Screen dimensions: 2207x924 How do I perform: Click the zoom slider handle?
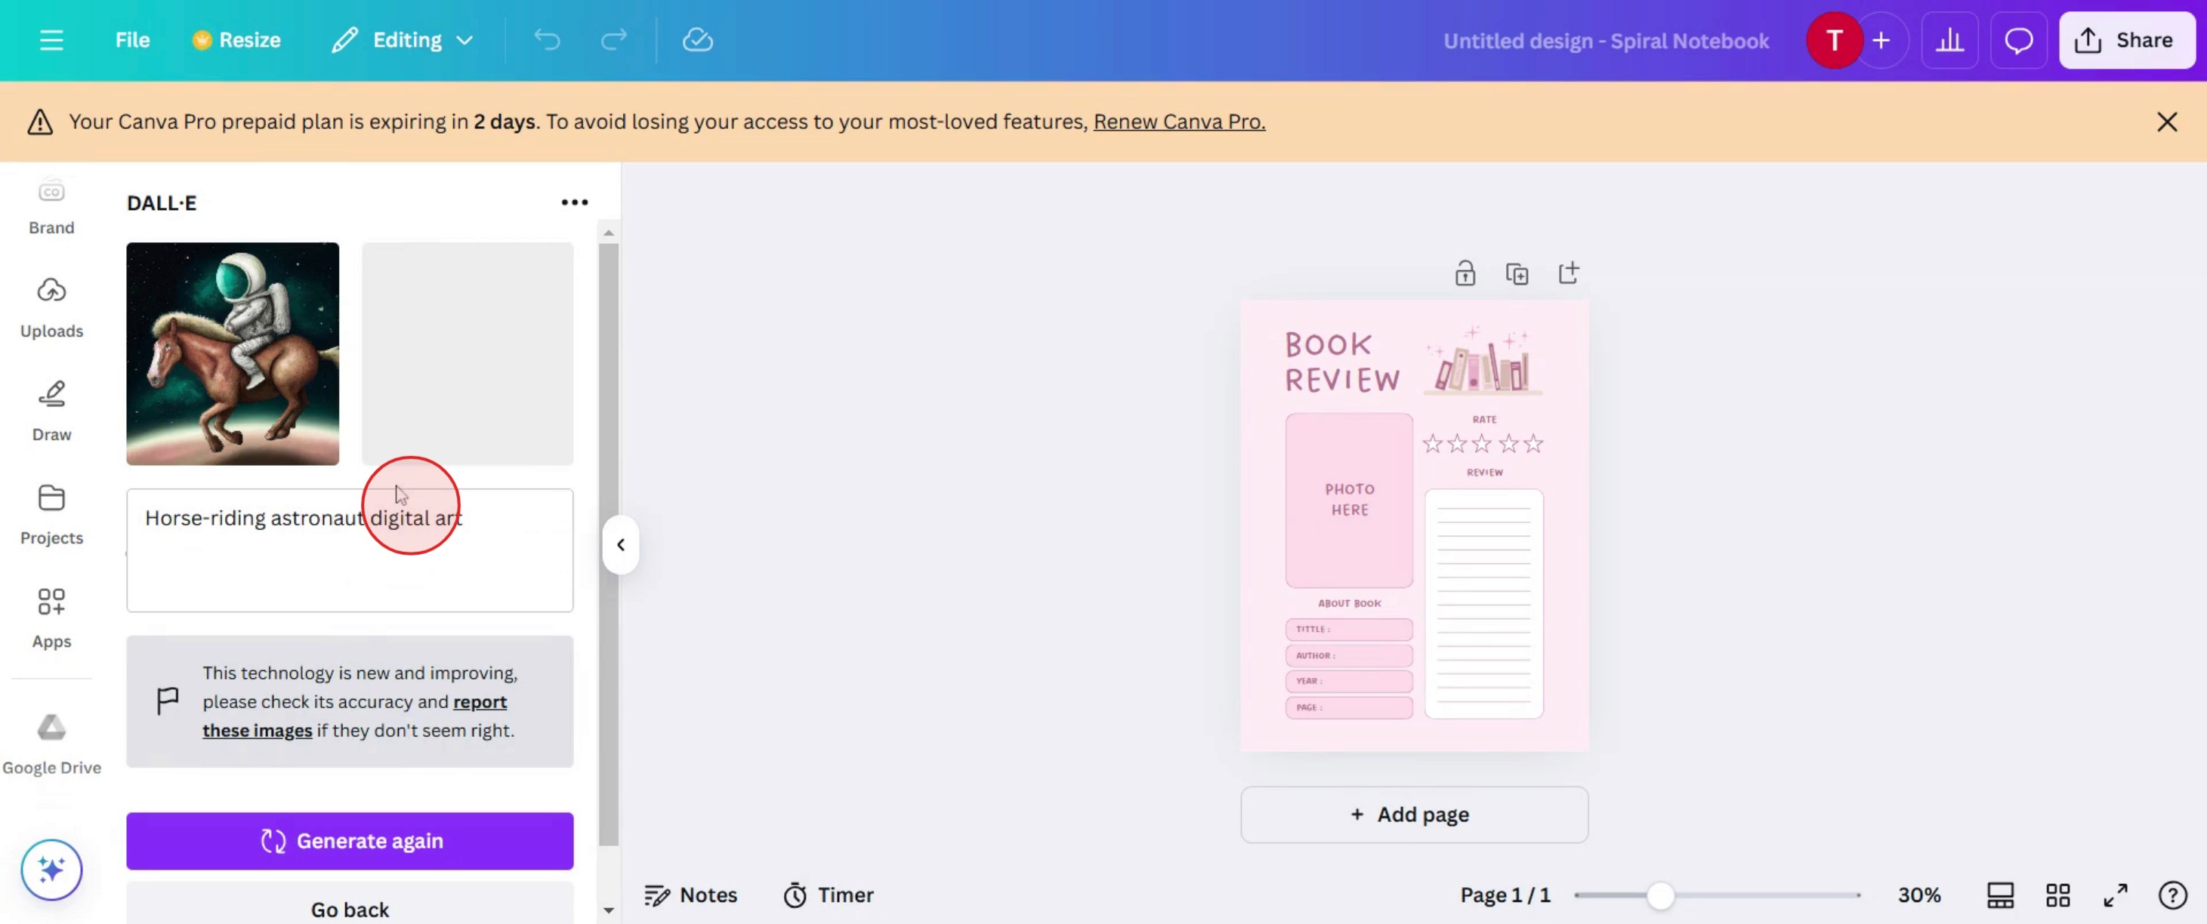[x=1659, y=895]
